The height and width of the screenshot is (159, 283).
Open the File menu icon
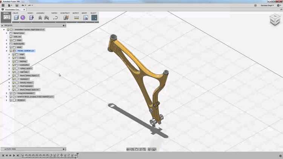coord(9,5)
